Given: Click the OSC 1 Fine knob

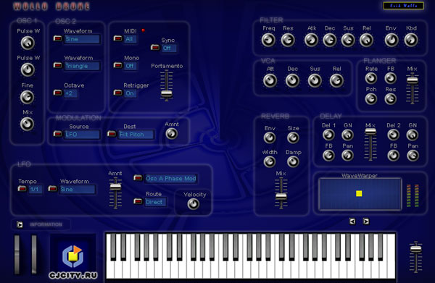Looking at the screenshot, I should (x=28, y=97).
